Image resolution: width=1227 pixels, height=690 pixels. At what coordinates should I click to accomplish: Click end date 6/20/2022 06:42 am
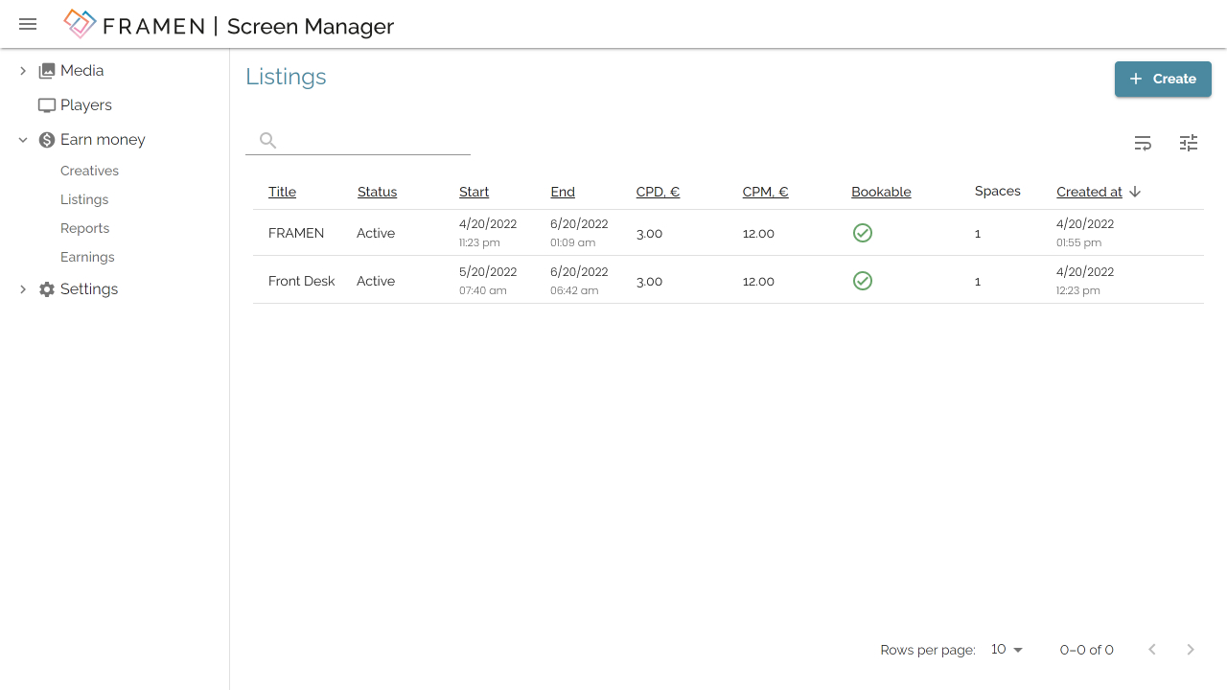[579, 281]
